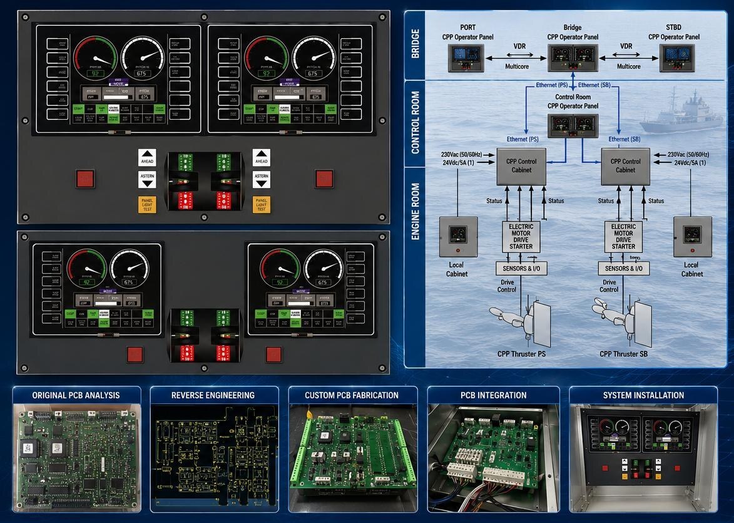The width and height of the screenshot is (734, 523).
Task: Open the System Installation panel photo
Action: [x=643, y=458]
